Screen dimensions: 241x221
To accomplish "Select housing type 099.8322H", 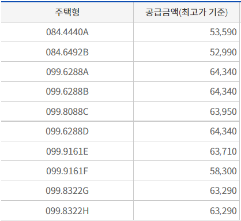I will [x=67, y=211].
